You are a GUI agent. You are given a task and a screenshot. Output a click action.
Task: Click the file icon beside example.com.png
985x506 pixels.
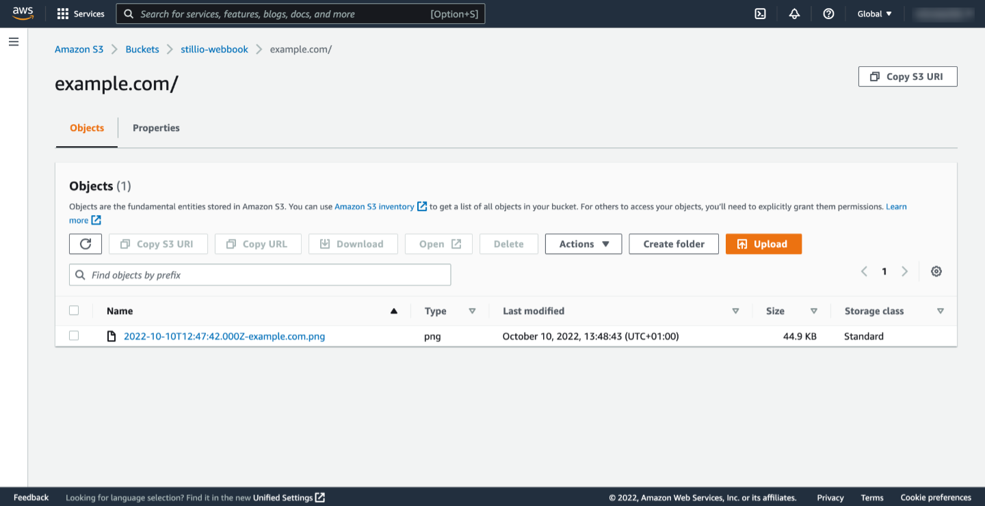[x=111, y=336]
